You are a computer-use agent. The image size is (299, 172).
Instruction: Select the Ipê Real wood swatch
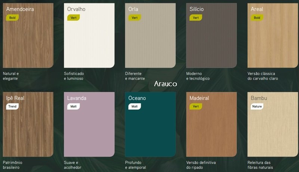28,124
